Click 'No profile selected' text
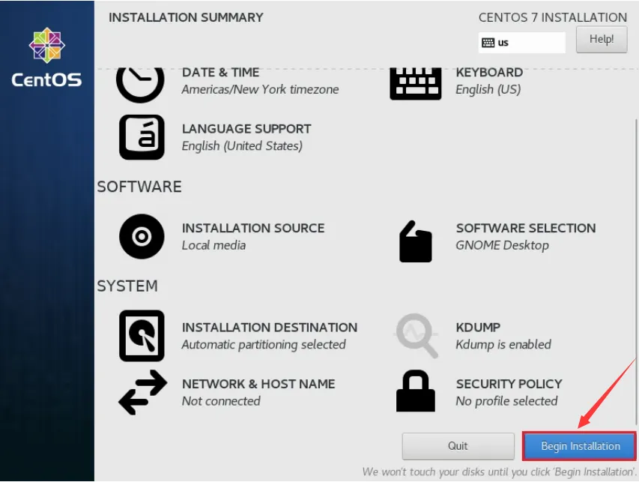 506,401
